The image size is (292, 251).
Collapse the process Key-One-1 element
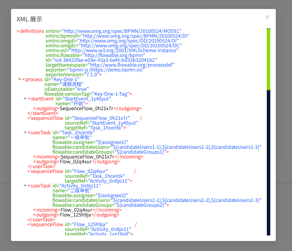[x=20, y=79]
